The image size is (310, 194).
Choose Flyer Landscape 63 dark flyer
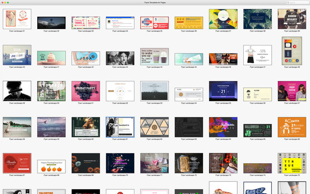pyautogui.click(x=189, y=127)
